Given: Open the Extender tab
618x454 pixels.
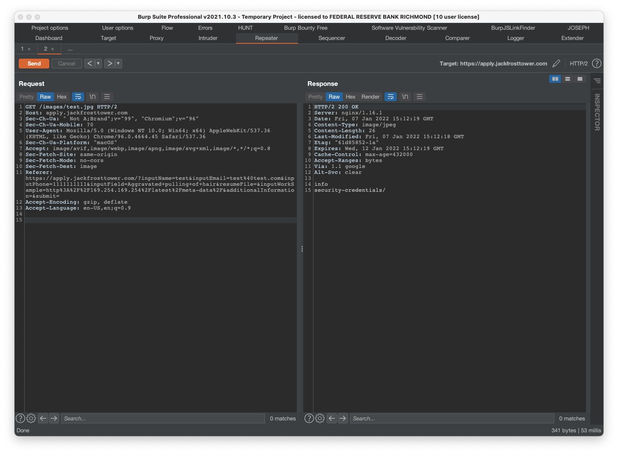Looking at the screenshot, I should click(572, 38).
